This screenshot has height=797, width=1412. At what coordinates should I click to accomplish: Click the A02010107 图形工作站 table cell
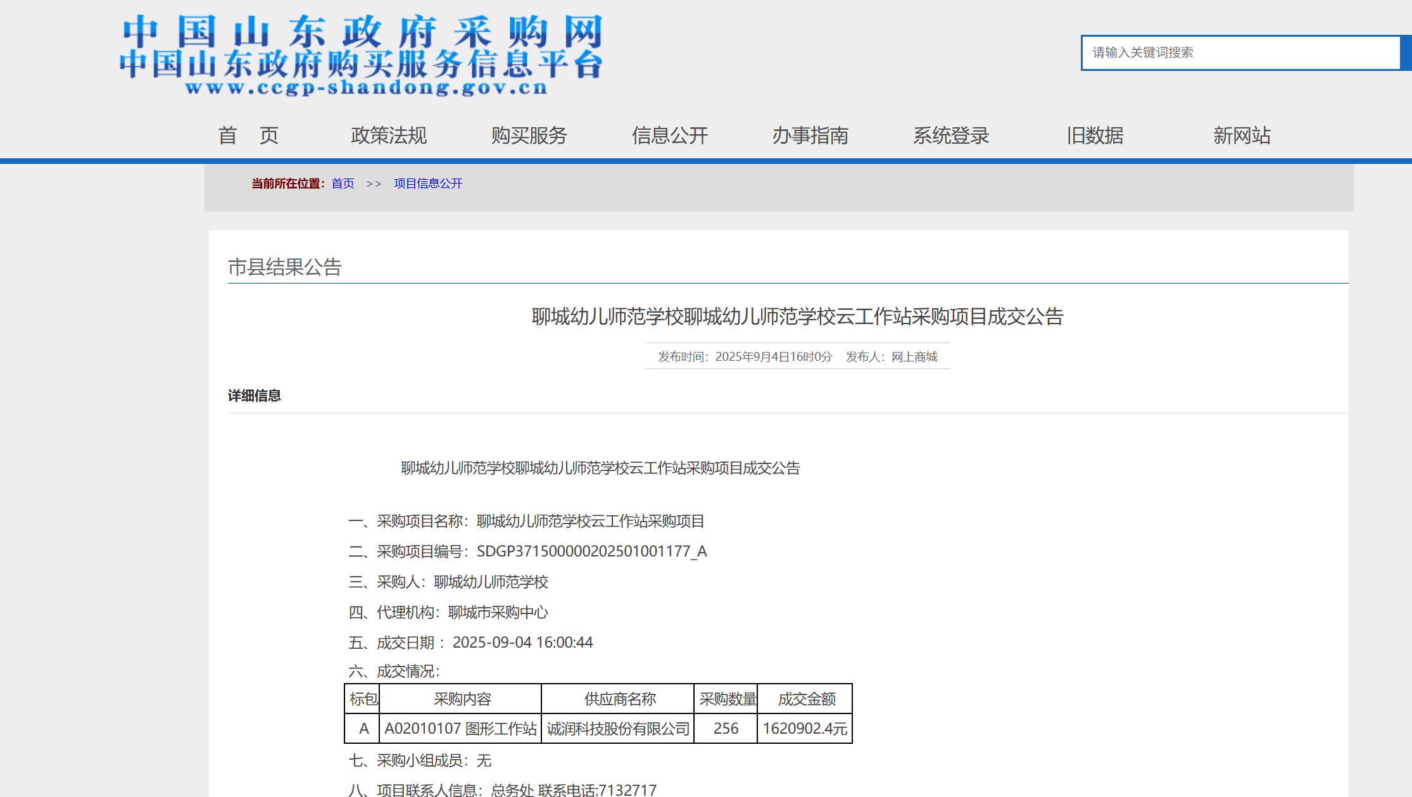coord(460,729)
